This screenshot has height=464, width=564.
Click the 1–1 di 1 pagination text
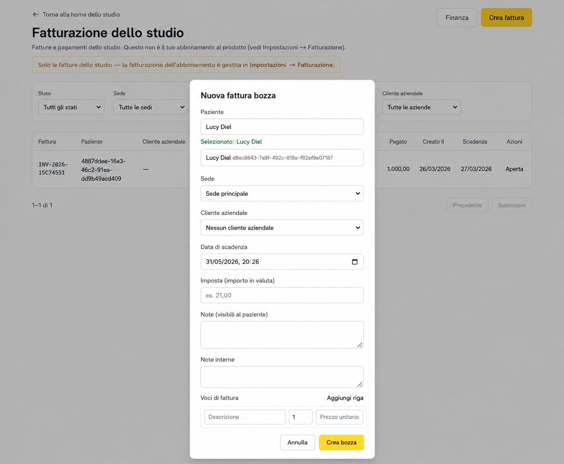[x=42, y=205]
